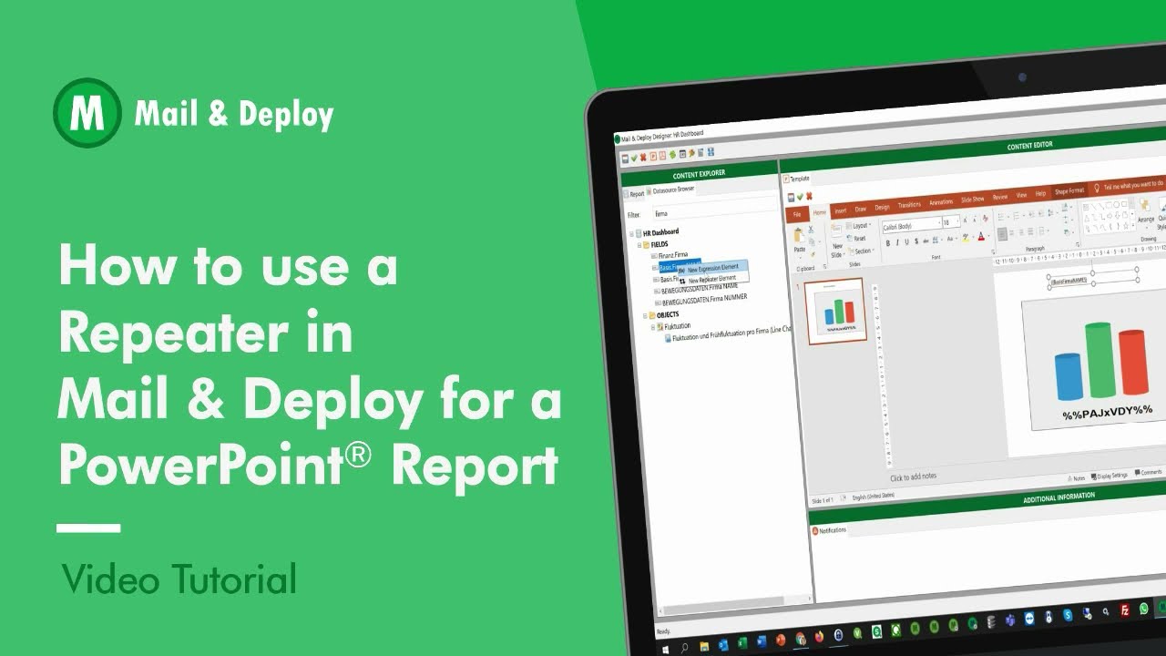Click the red X in Template toolbar

click(809, 196)
